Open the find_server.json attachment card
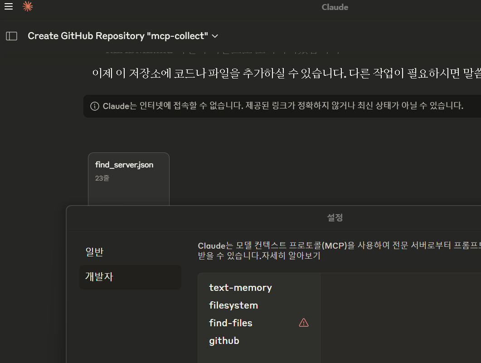Image resolution: width=481 pixels, height=363 pixels. click(x=129, y=179)
